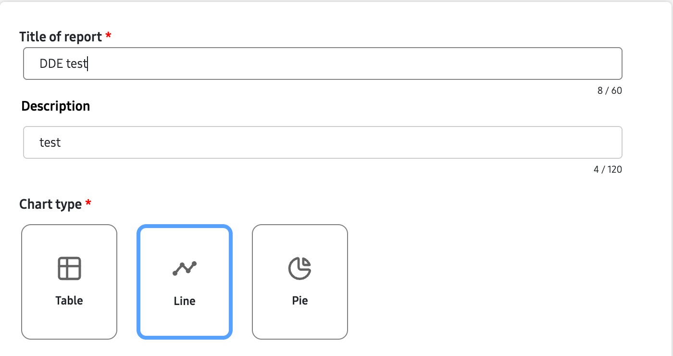Click the pie slice symbol in the Pie card
The image size is (673, 356).
tap(300, 268)
